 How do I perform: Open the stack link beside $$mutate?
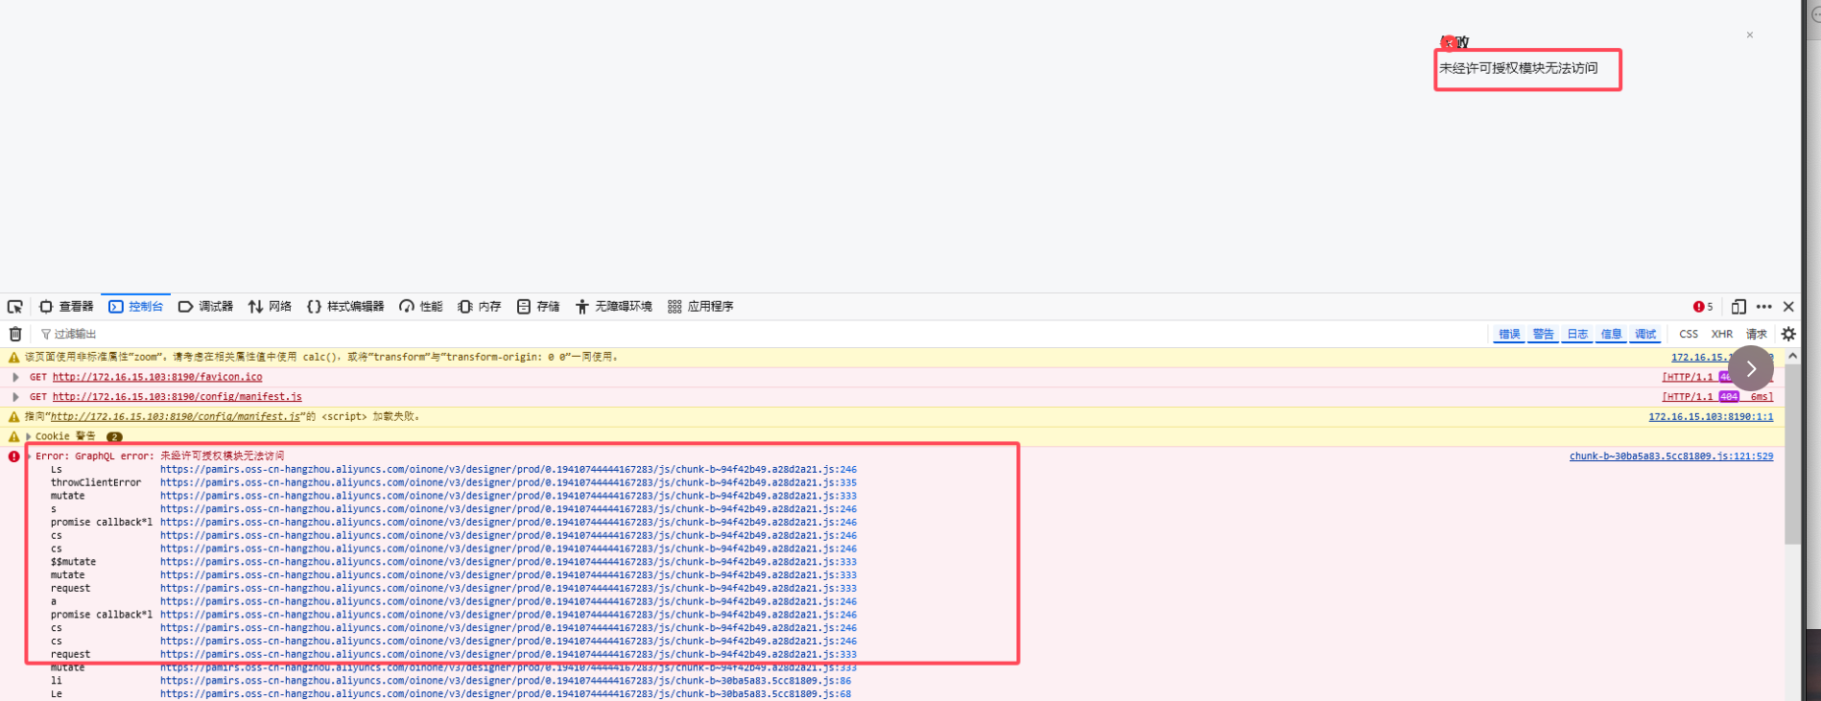508,562
